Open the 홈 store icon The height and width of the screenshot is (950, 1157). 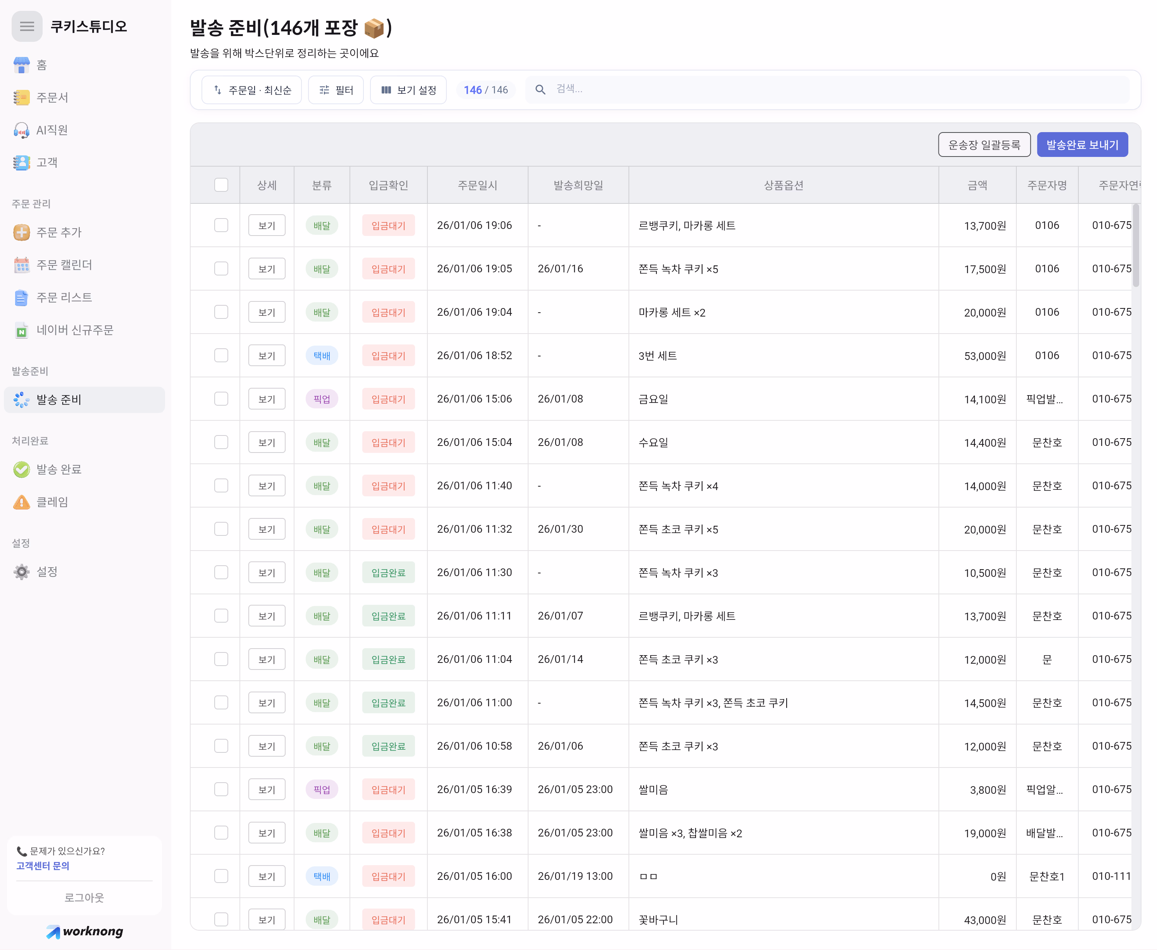pos(21,65)
